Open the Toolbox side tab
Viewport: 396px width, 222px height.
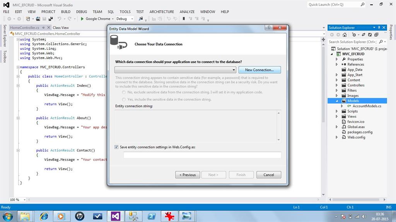(x=5, y=56)
